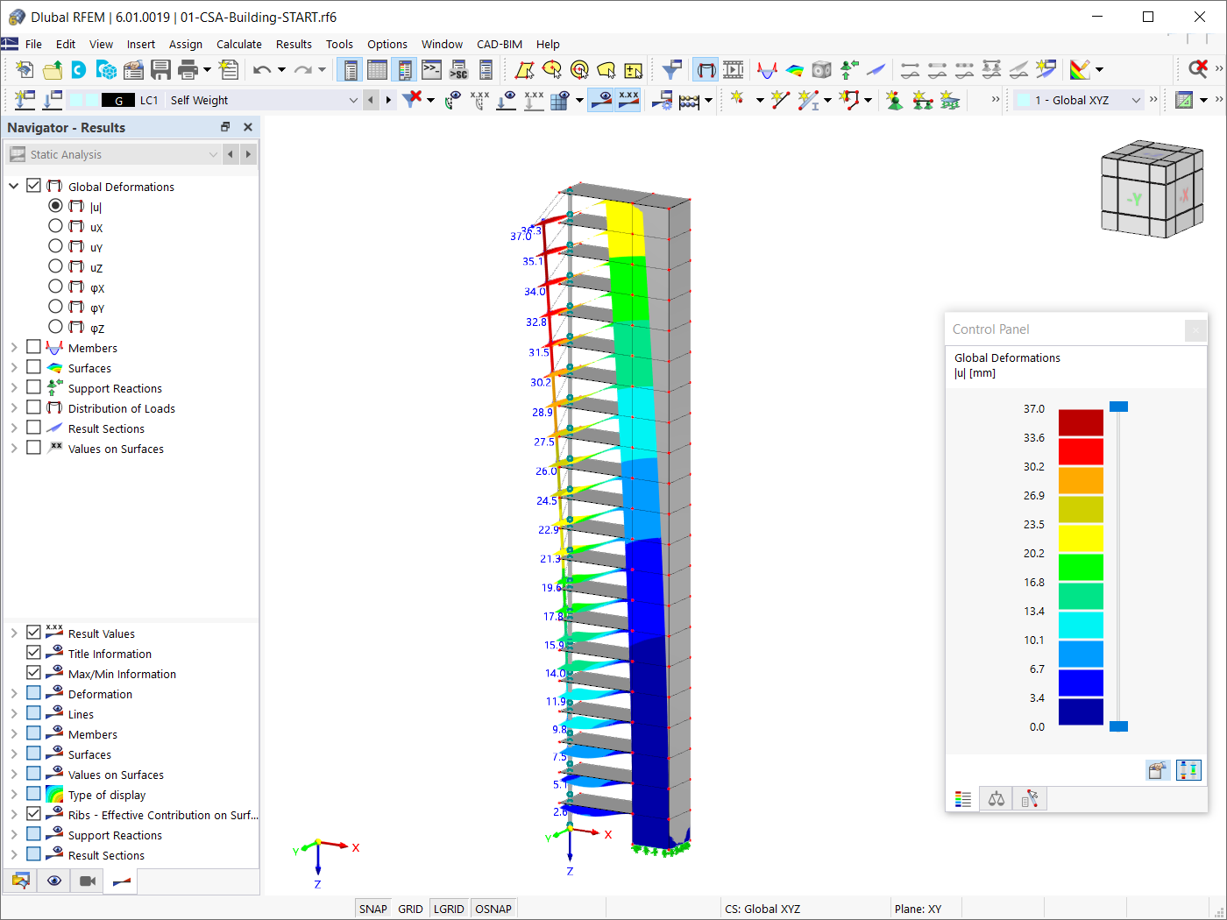Undo the last action
The width and height of the screenshot is (1227, 920).
point(262,70)
